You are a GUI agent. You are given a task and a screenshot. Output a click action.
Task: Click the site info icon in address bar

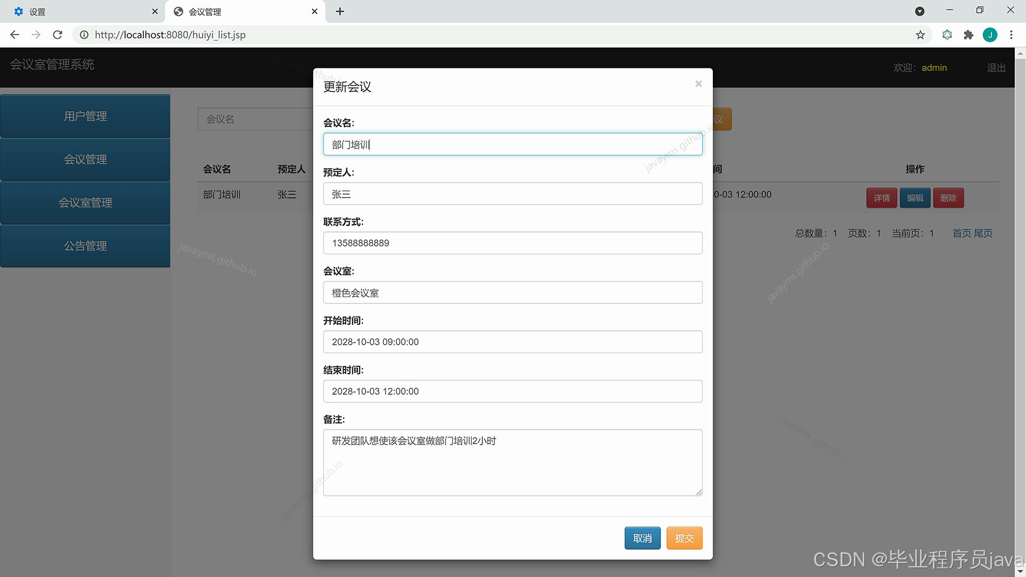tap(84, 35)
